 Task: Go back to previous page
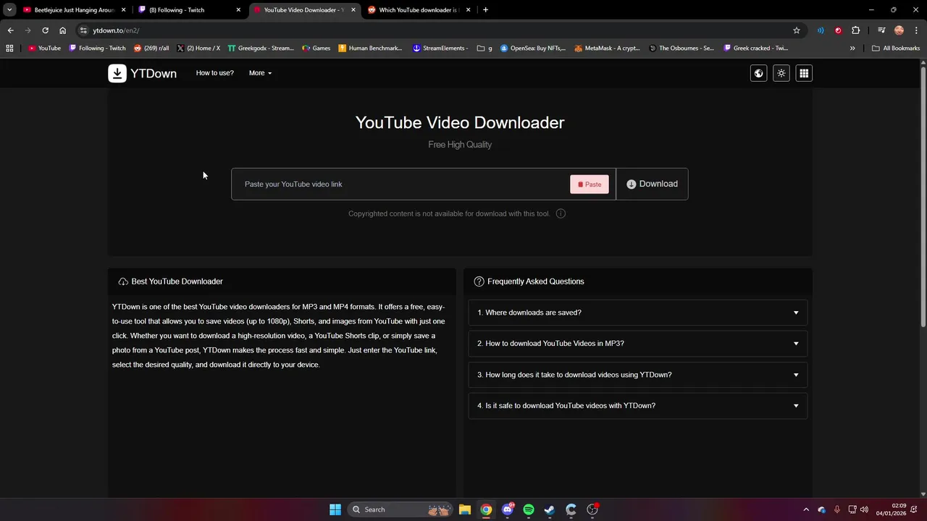10,30
